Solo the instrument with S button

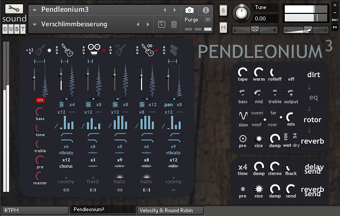click(223, 10)
